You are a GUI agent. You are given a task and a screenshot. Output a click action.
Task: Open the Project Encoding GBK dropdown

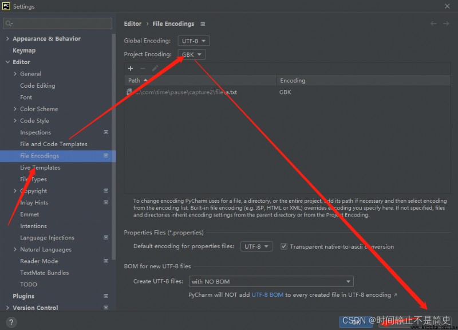point(192,54)
